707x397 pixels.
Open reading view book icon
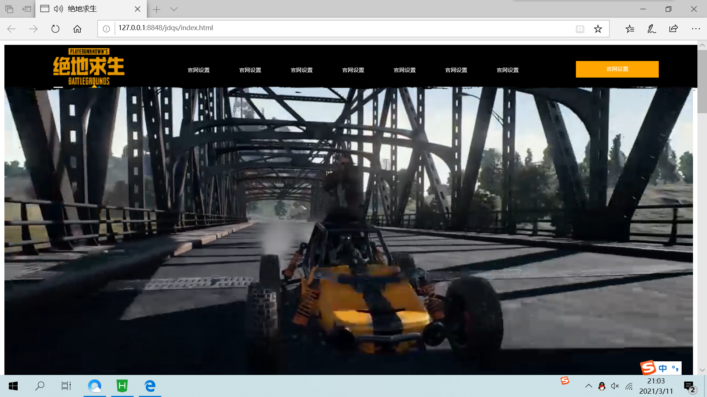point(580,29)
